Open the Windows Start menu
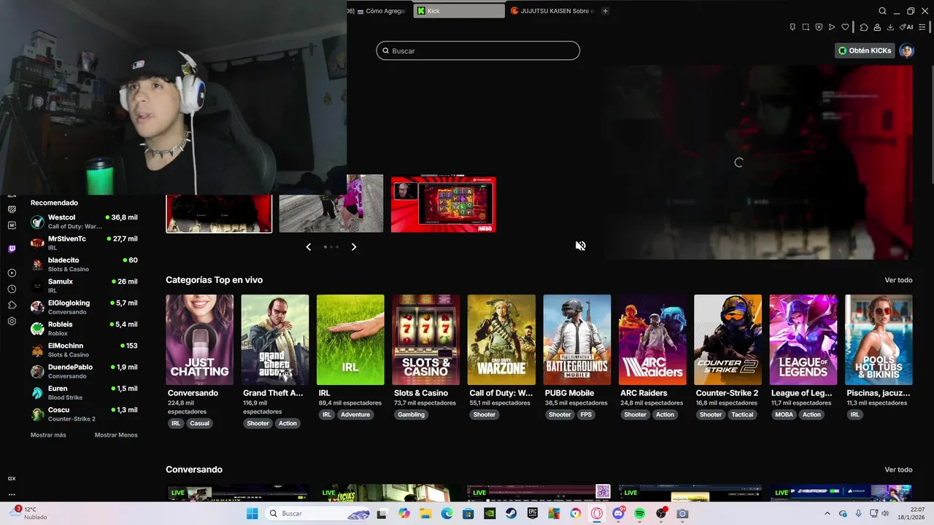This screenshot has height=525, width=934. [x=252, y=513]
